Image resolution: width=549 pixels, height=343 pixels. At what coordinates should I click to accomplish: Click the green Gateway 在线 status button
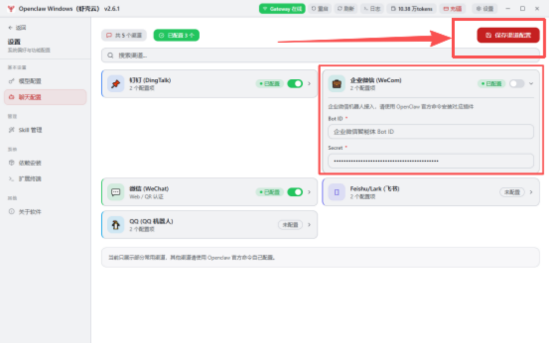pos(282,9)
